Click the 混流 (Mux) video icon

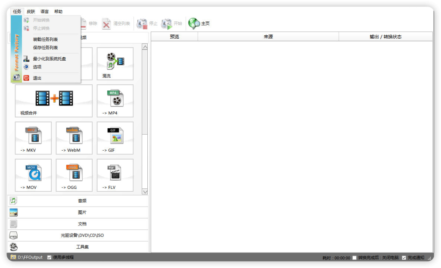115,64
